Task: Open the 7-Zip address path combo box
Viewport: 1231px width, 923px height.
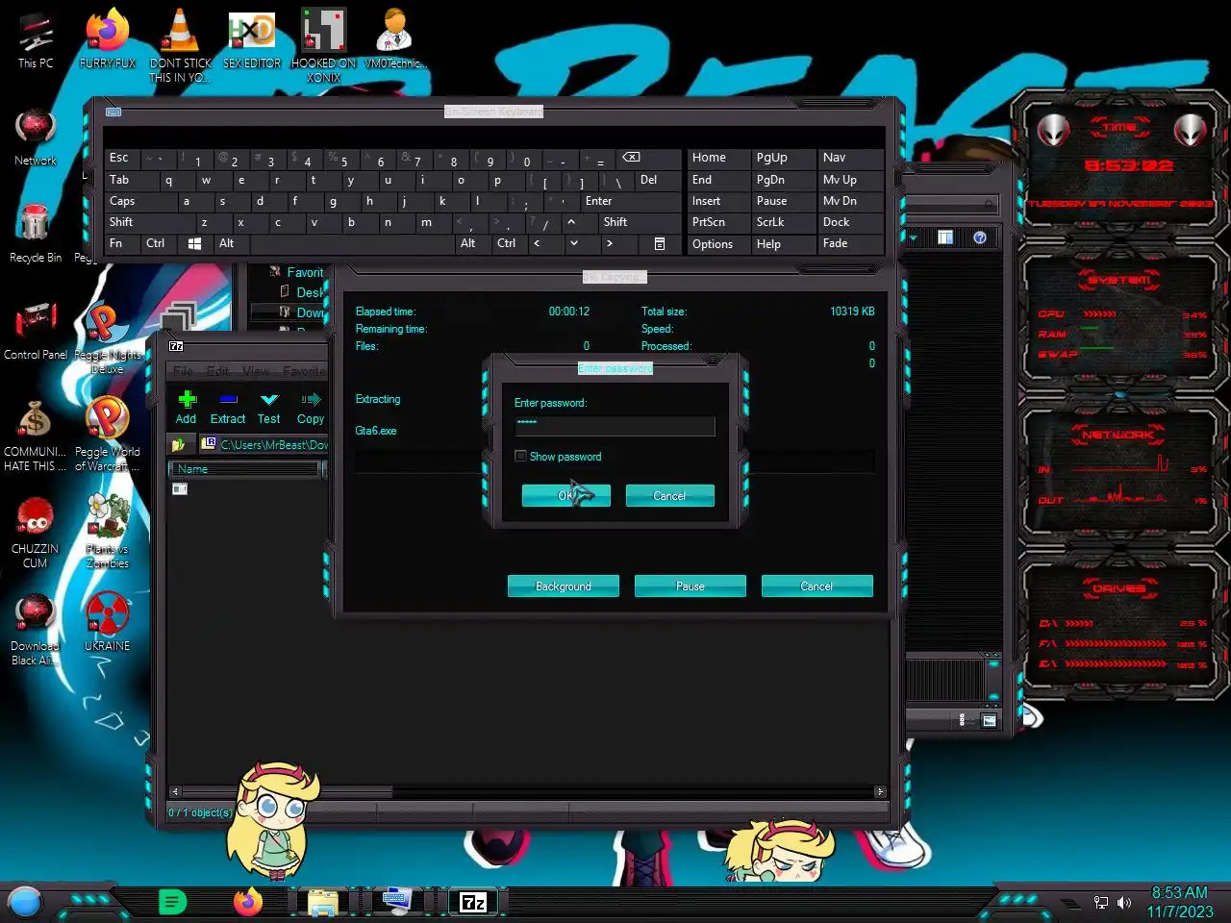Action: click(x=264, y=444)
